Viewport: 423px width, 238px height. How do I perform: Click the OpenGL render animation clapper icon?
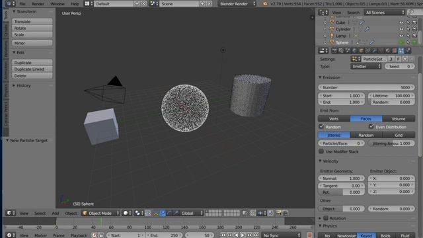(x=285, y=213)
